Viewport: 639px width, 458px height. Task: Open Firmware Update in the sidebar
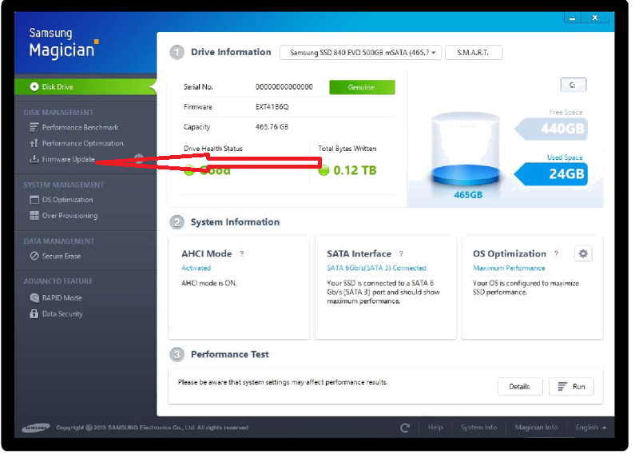point(68,160)
